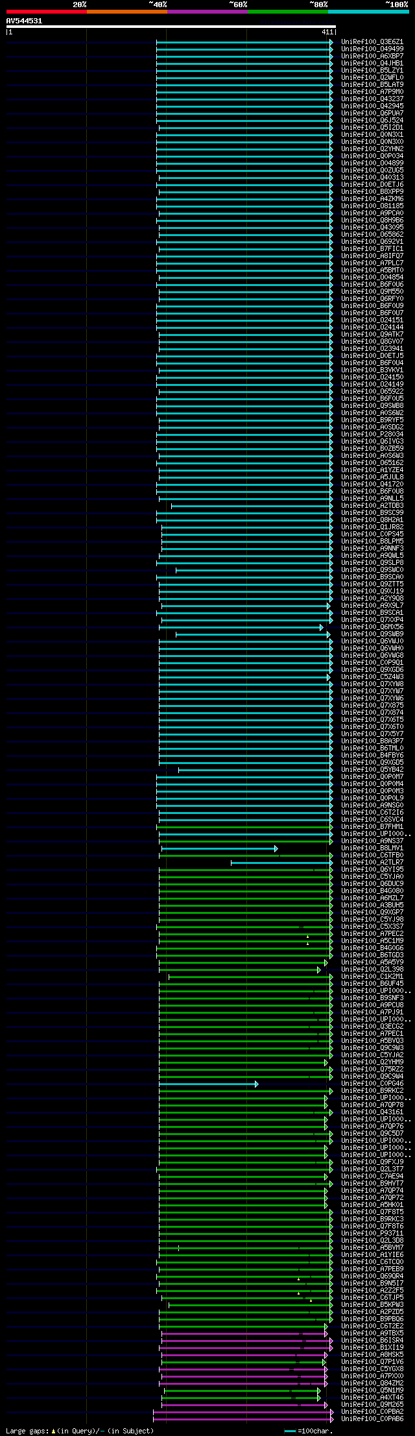
Task: Click the query end position 411
Action: (x=327, y=32)
